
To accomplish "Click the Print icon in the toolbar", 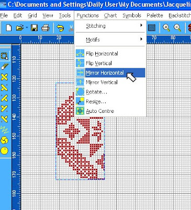I will tap(46, 28).
